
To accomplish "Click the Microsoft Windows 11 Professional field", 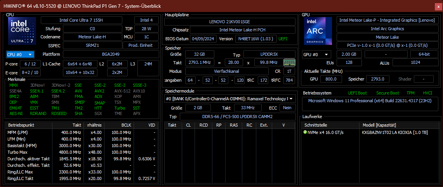I will [370, 104].
